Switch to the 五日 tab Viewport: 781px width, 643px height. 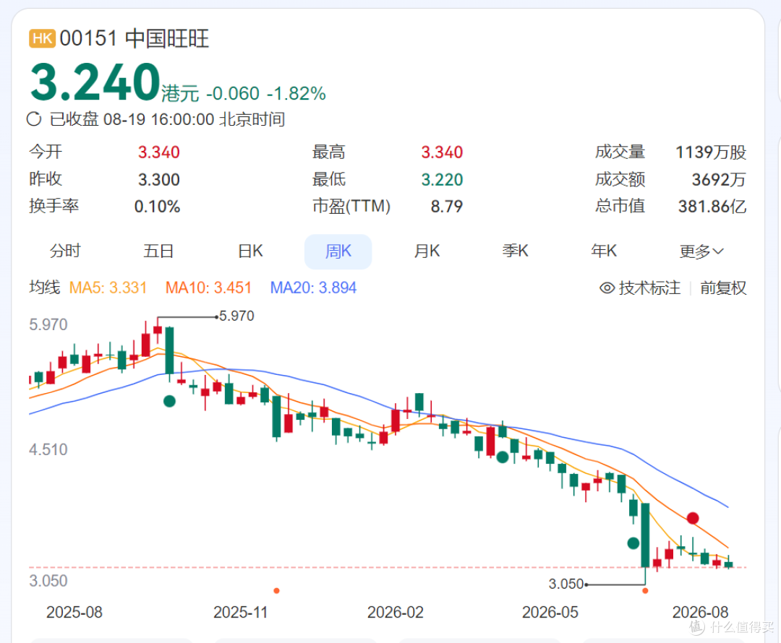pos(158,251)
